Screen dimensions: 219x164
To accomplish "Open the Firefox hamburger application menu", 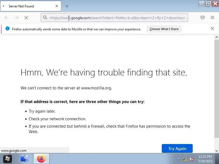I will point(212,17).
